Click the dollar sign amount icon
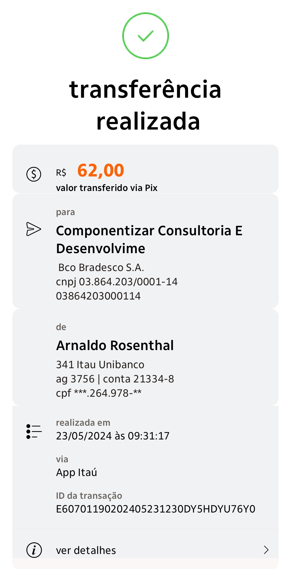Viewport: 291px width, 569px height. [34, 174]
